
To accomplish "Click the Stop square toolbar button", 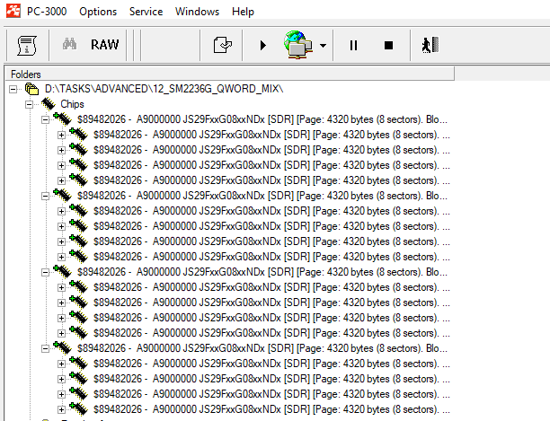I will tap(388, 46).
